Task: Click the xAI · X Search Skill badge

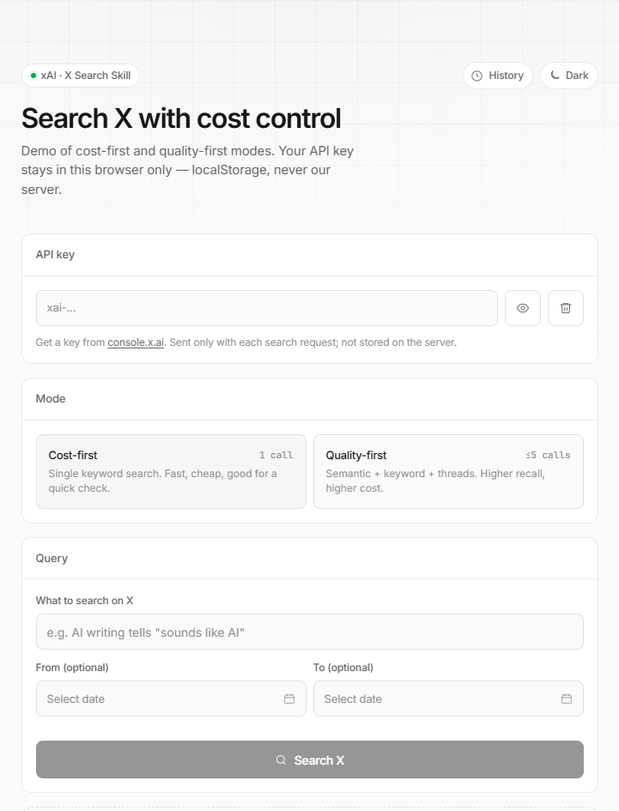Action: pyautogui.click(x=80, y=76)
